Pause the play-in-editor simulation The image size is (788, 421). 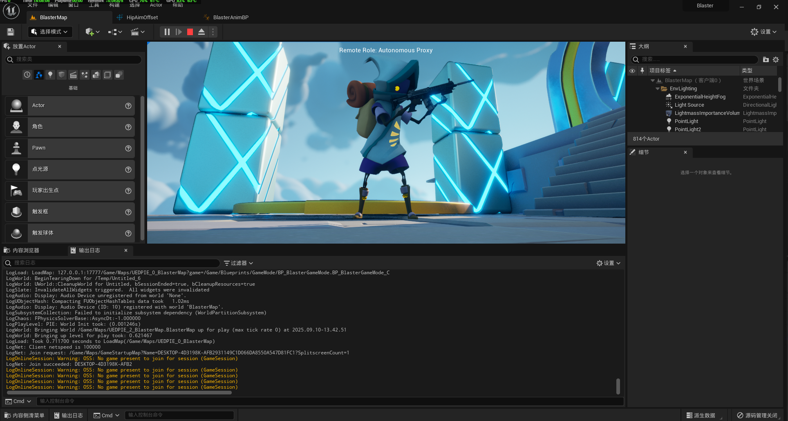(x=167, y=32)
